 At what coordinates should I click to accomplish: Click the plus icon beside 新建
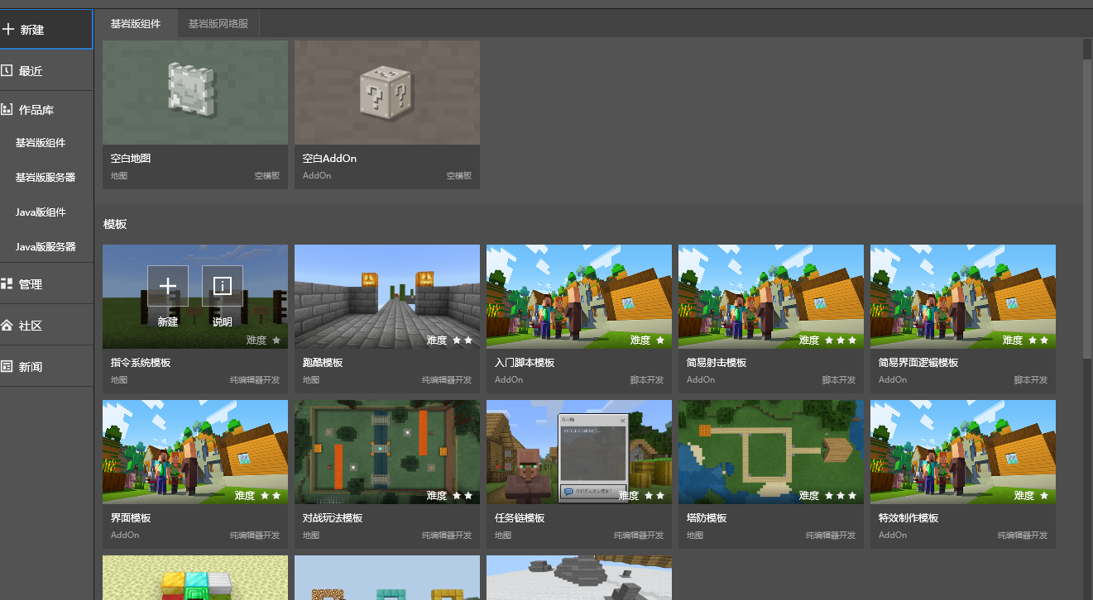tap(8, 29)
